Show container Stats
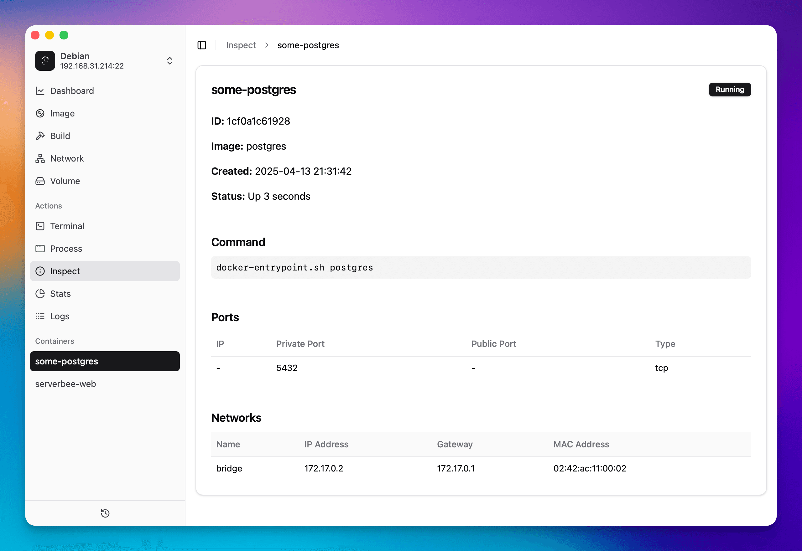 point(60,293)
